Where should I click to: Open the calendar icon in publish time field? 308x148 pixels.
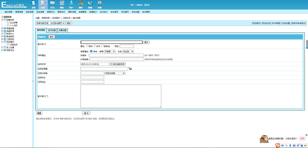[110, 64]
